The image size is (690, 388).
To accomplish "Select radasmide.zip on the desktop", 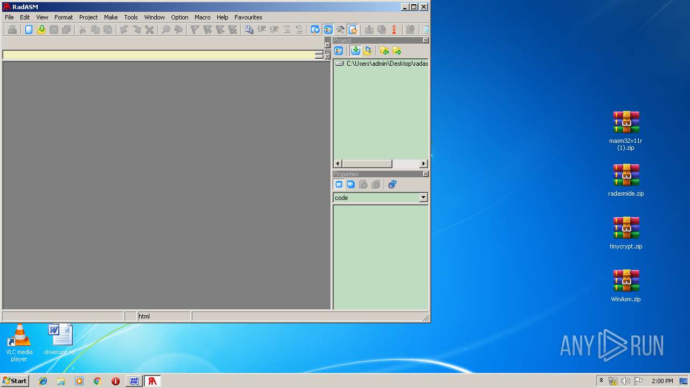I will point(626,181).
